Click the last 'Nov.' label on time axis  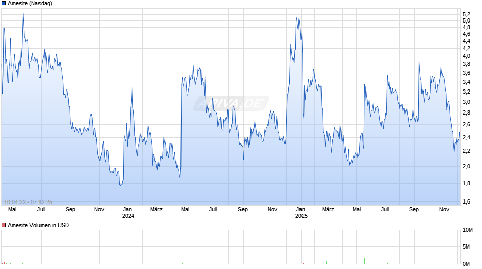pyautogui.click(x=445, y=210)
